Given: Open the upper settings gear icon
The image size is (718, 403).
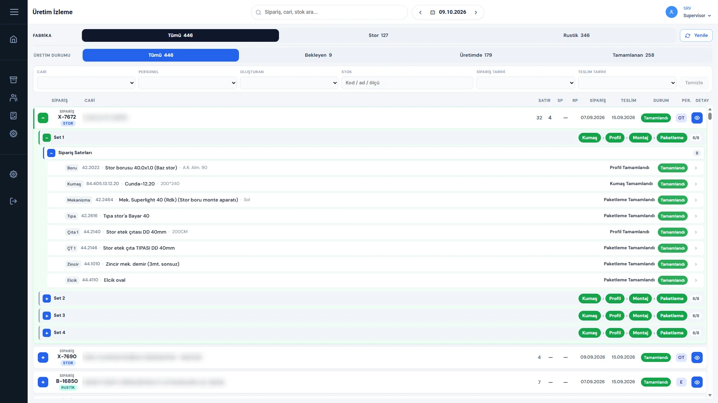Looking at the screenshot, I should pos(13,134).
